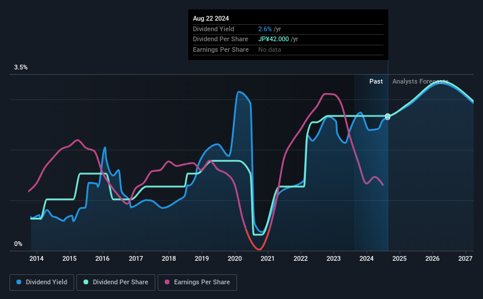The height and width of the screenshot is (299, 483).
Task: Click the Aug 22 2024 tooltip date header
Action: point(211,18)
